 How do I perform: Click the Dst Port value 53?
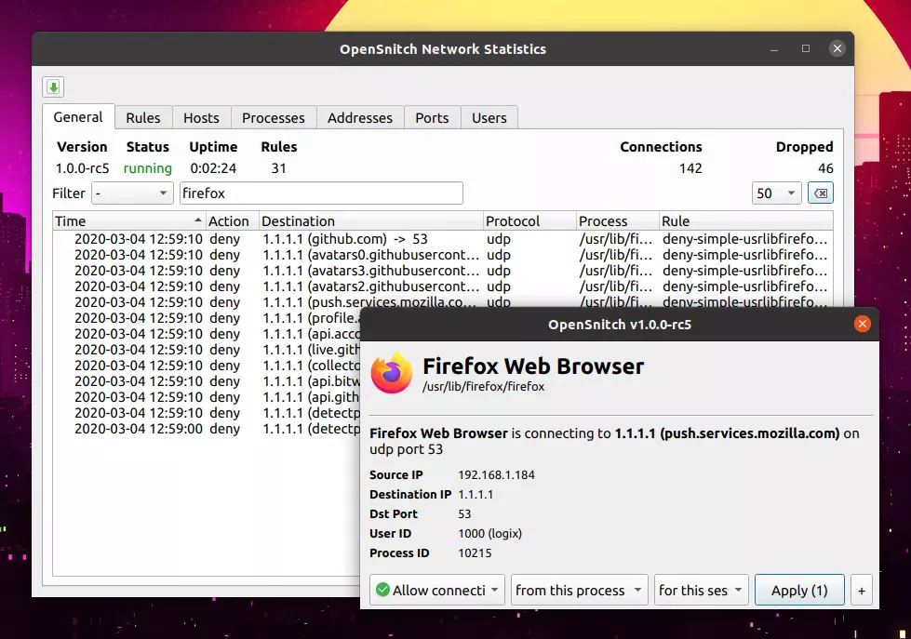coord(464,514)
